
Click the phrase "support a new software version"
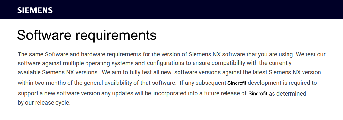(59, 93)
